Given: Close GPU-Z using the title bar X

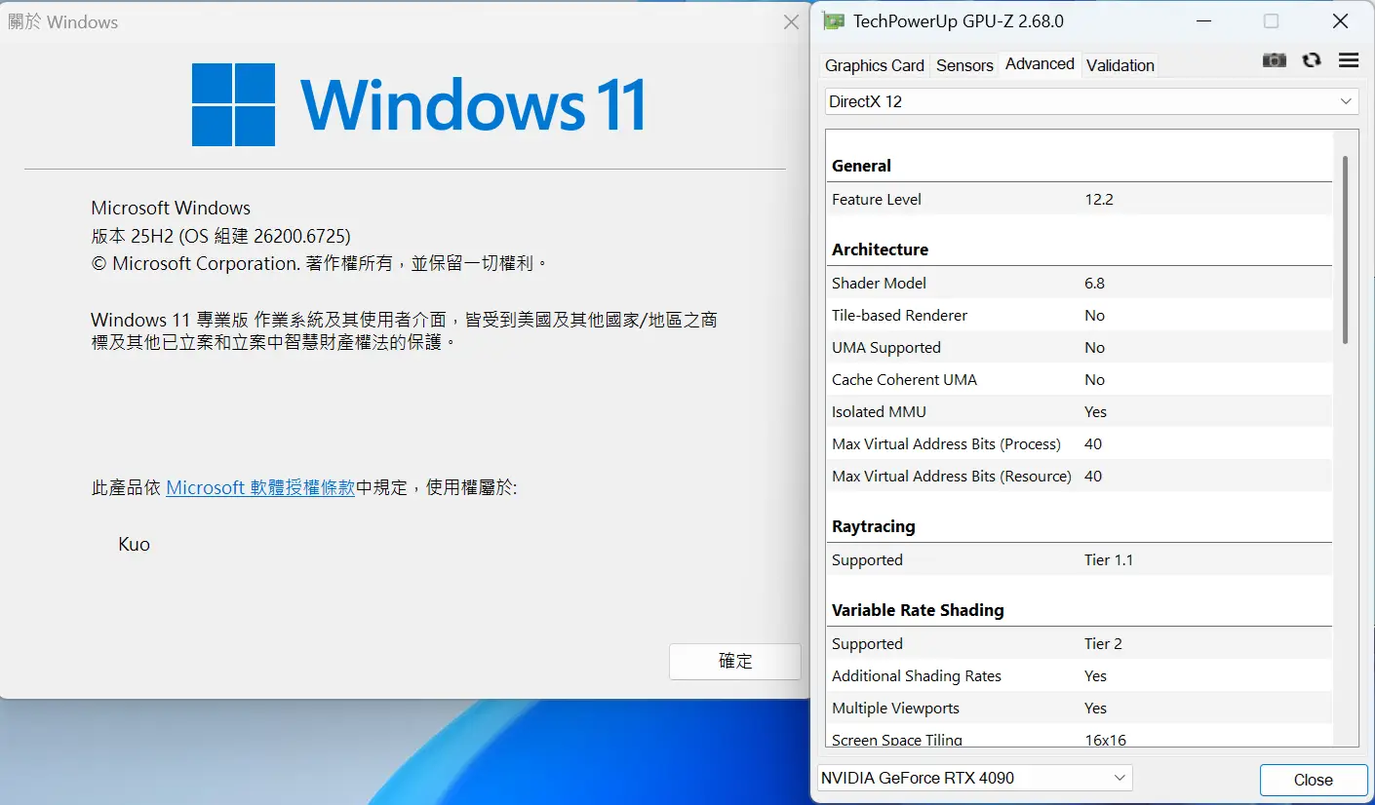Looking at the screenshot, I should tap(1340, 21).
